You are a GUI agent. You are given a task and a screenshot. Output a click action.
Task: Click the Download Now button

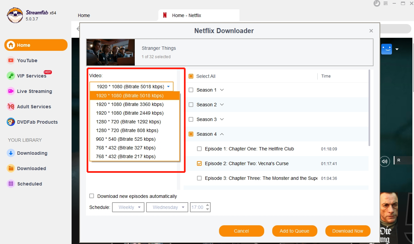tap(348, 231)
